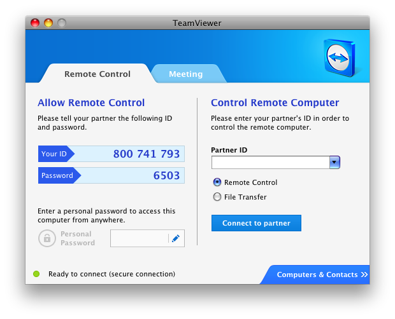Click the blue Password label tag
The height and width of the screenshot is (319, 395).
click(59, 175)
